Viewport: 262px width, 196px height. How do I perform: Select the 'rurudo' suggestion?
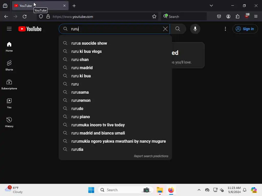(115, 108)
